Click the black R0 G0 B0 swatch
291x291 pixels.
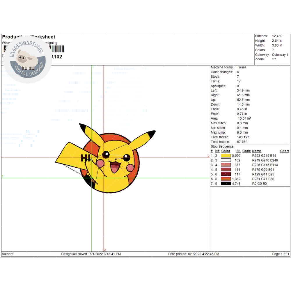point(226,184)
